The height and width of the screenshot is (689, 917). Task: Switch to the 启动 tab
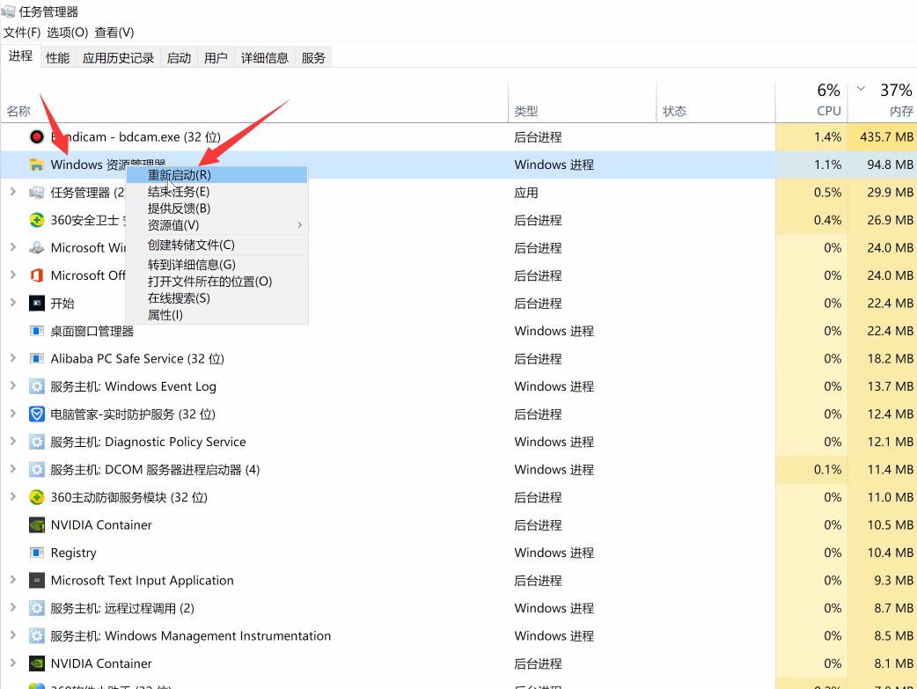pos(179,57)
